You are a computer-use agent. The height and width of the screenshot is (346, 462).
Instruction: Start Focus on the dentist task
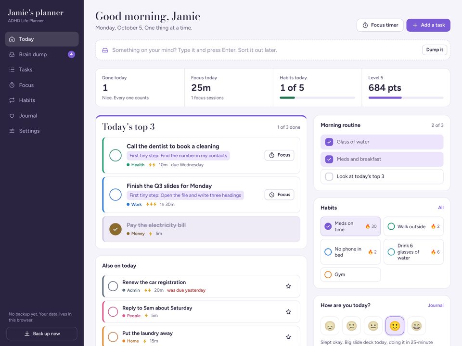coord(279,155)
